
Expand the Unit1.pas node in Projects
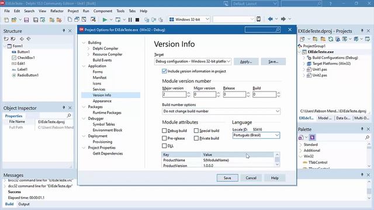point(304,69)
